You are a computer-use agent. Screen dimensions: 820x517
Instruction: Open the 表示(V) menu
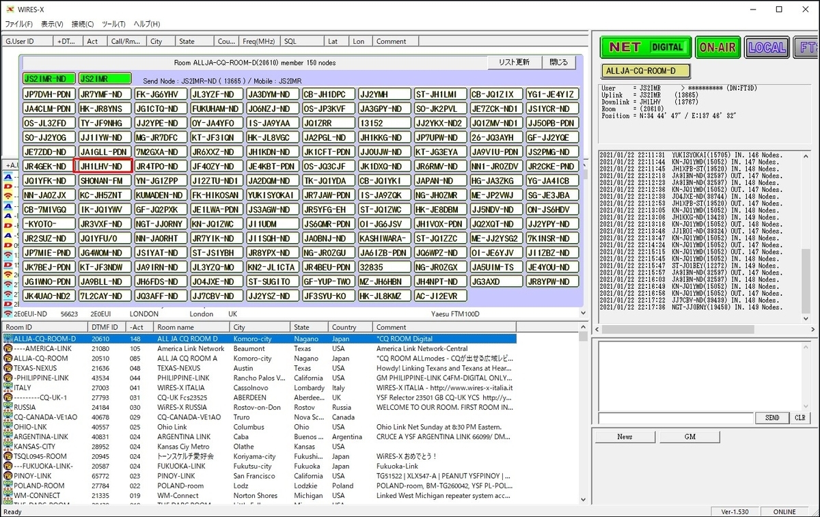[x=52, y=24]
